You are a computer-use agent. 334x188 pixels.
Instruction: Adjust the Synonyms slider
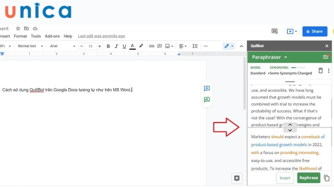coord(298,68)
